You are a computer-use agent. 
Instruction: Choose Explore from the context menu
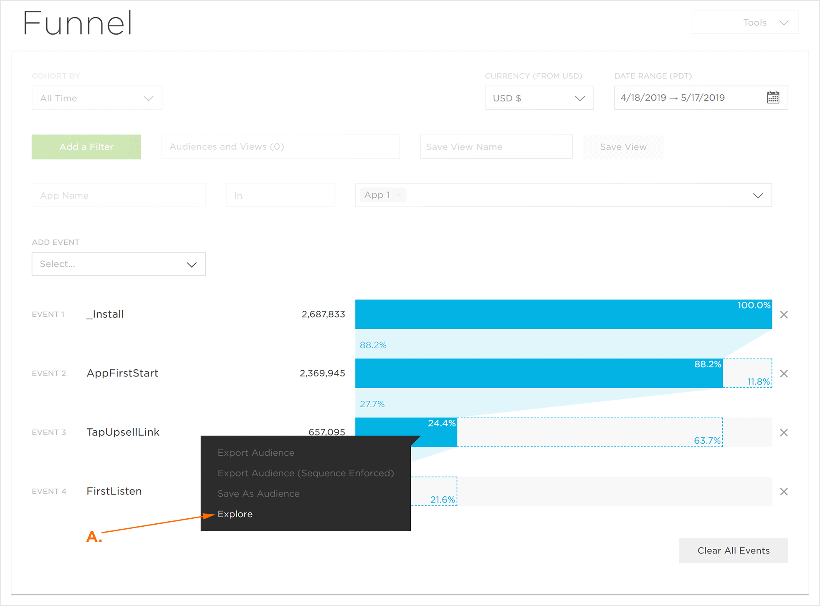click(235, 514)
